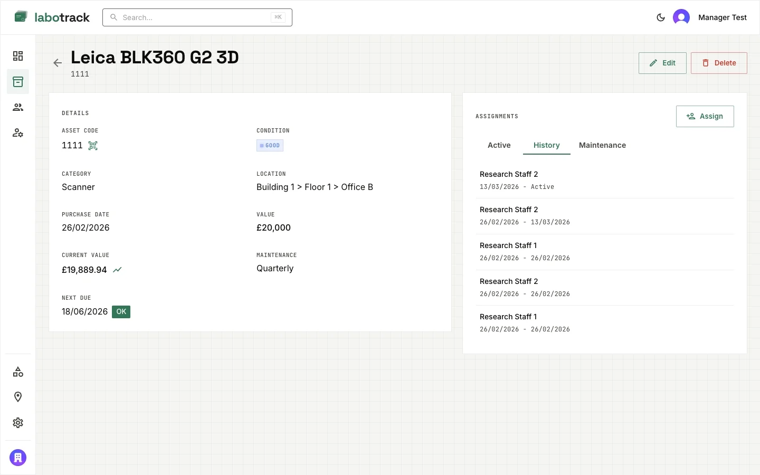
Task: Go back using the left arrow
Action: 58,63
